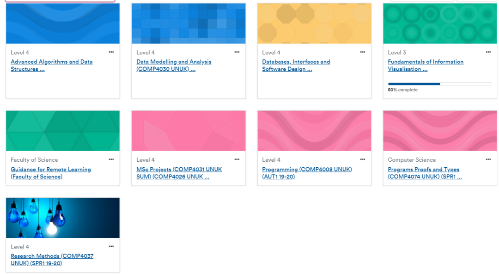This screenshot has height=274, width=499.
Task: Open Research Methods (COMP4037 UNUK) course
Action: tap(52, 260)
